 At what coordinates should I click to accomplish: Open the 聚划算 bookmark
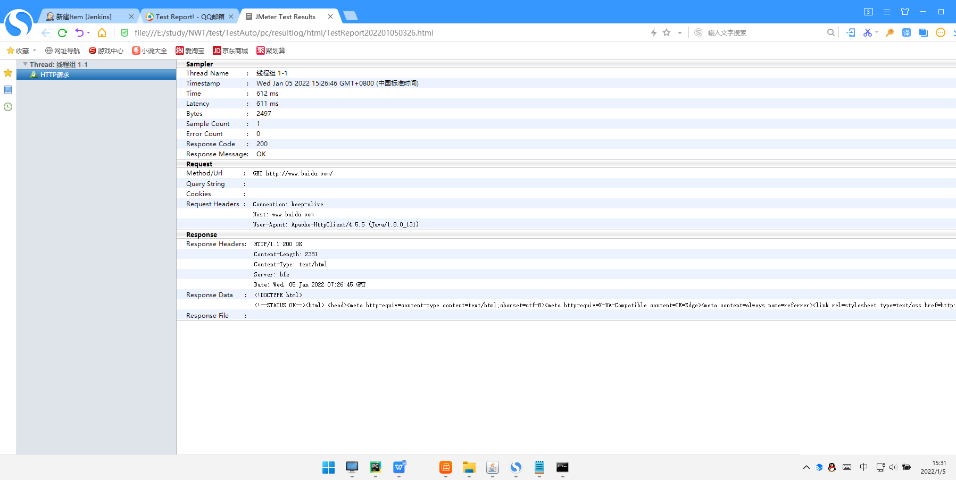pyautogui.click(x=271, y=50)
